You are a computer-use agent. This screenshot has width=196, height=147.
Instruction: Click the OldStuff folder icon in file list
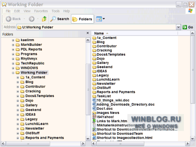94,88
